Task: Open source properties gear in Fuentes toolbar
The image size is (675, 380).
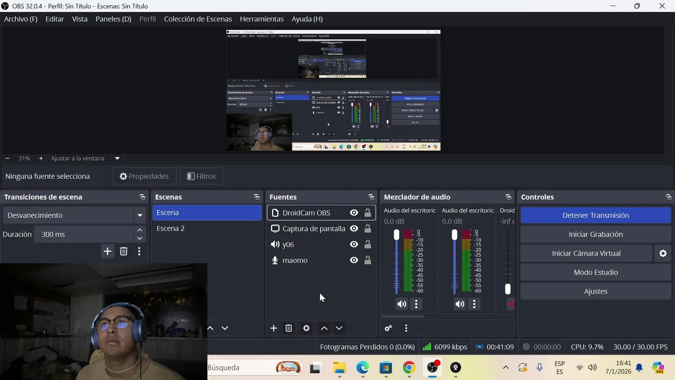Action: [306, 328]
